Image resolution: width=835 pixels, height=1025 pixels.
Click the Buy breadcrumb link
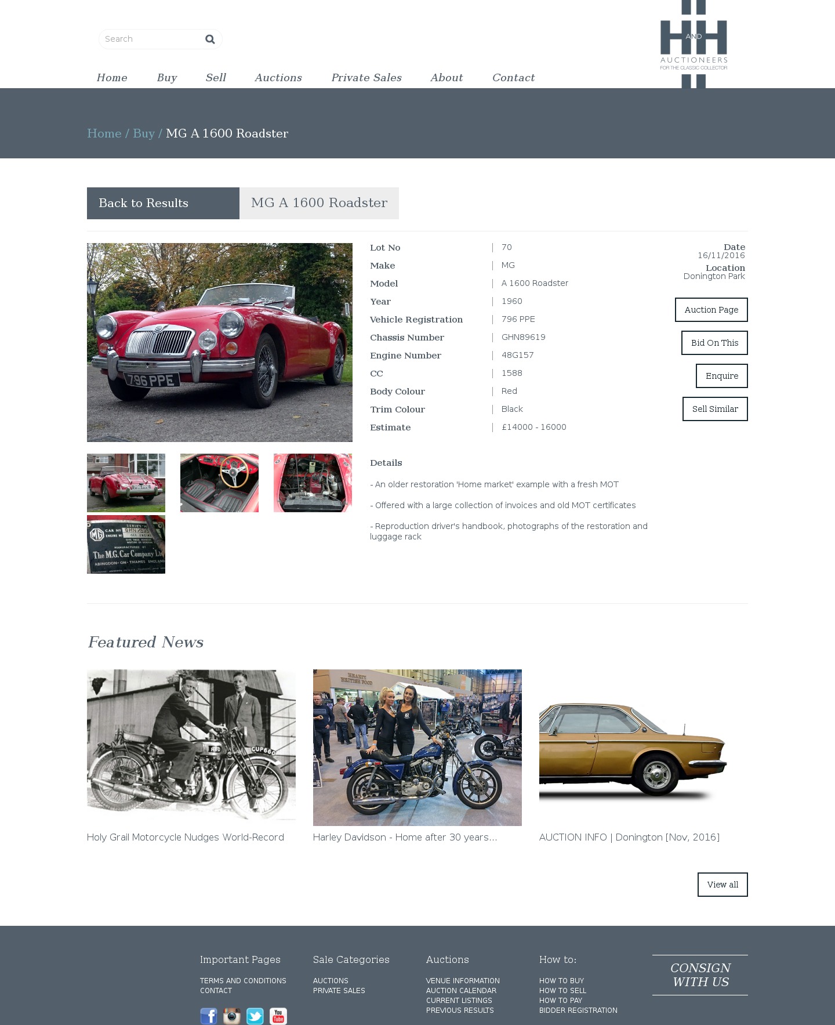coord(144,133)
